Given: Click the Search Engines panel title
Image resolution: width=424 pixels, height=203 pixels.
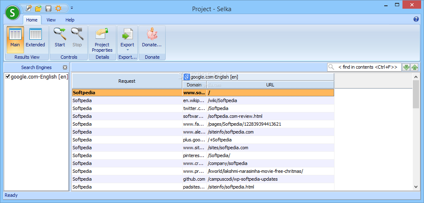Looking at the screenshot, I should tap(36, 67).
